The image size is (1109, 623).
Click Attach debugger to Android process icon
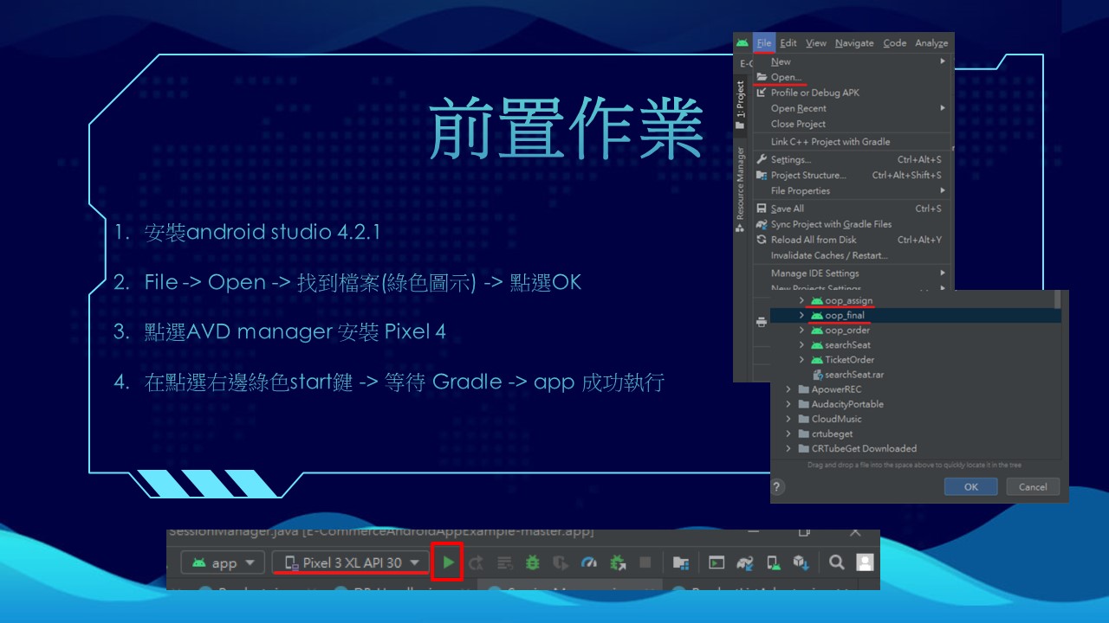(x=618, y=562)
